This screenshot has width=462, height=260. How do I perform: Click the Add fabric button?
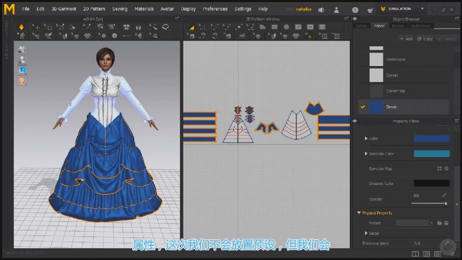(x=406, y=39)
